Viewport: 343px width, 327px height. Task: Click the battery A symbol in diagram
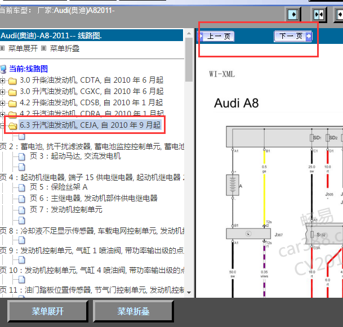233,185
